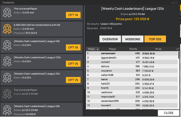This screenshot has width=181, height=117.
Task: Select the detoxx player row
Action: 132,66
